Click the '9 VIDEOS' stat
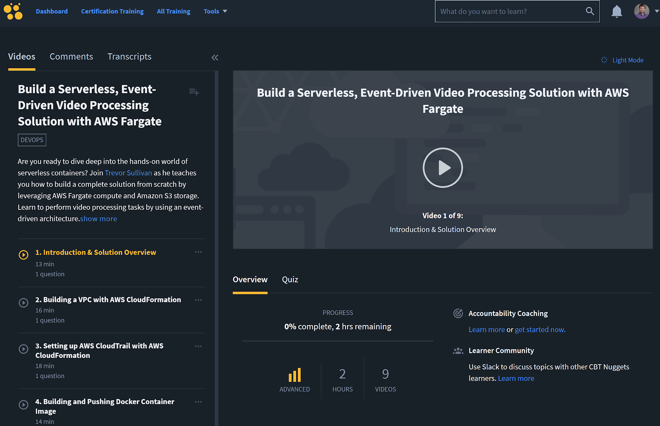Image resolution: width=660 pixels, height=426 pixels. click(x=385, y=380)
